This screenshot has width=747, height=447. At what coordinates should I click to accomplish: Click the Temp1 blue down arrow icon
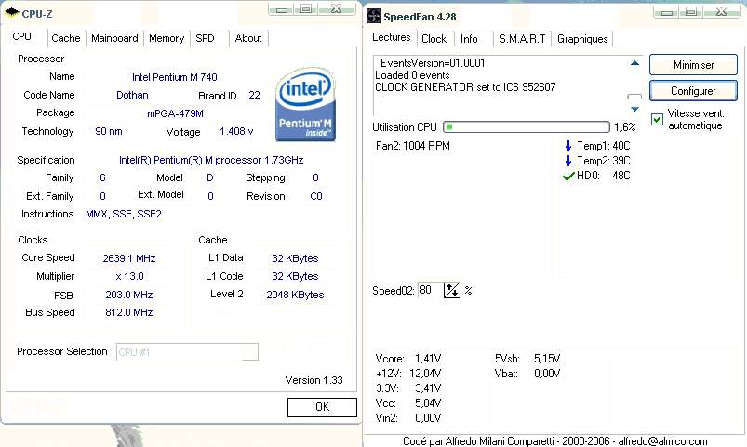click(569, 146)
